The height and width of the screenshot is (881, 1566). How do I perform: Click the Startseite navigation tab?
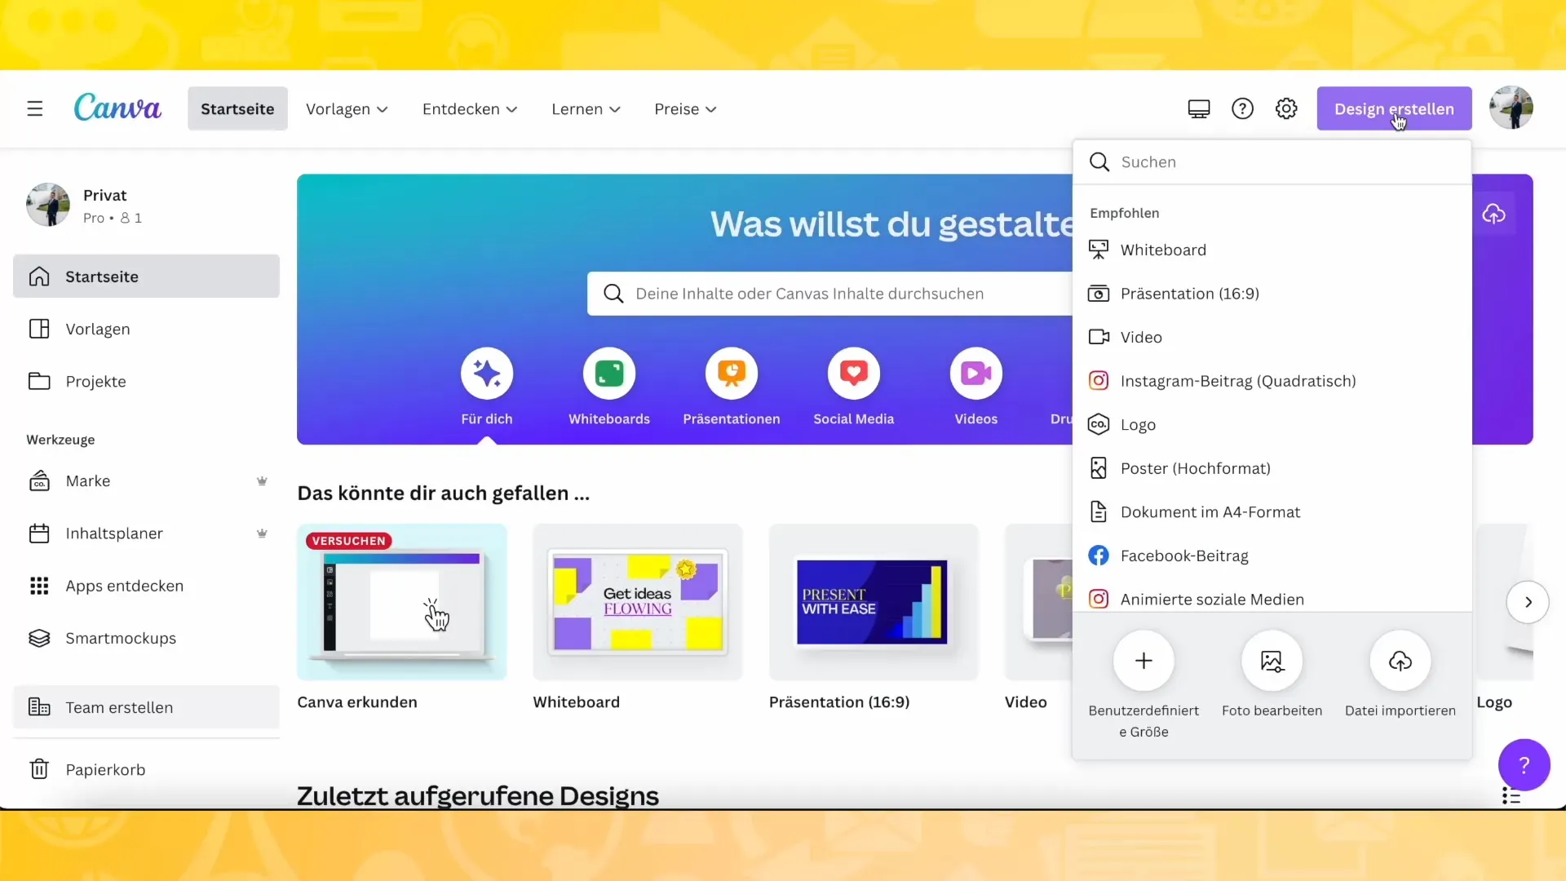[x=237, y=108]
